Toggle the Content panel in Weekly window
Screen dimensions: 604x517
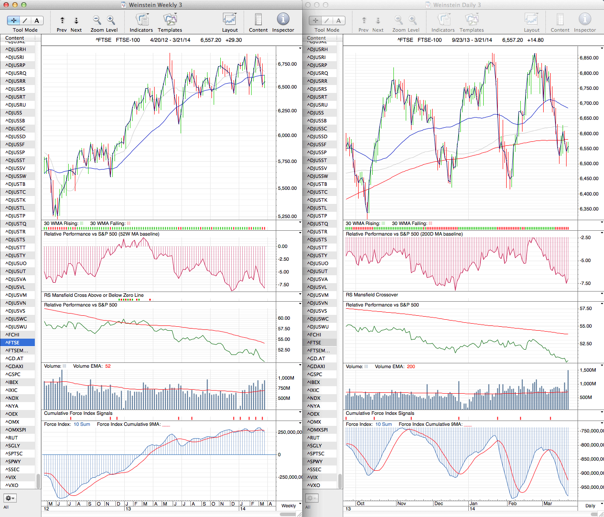point(258,20)
